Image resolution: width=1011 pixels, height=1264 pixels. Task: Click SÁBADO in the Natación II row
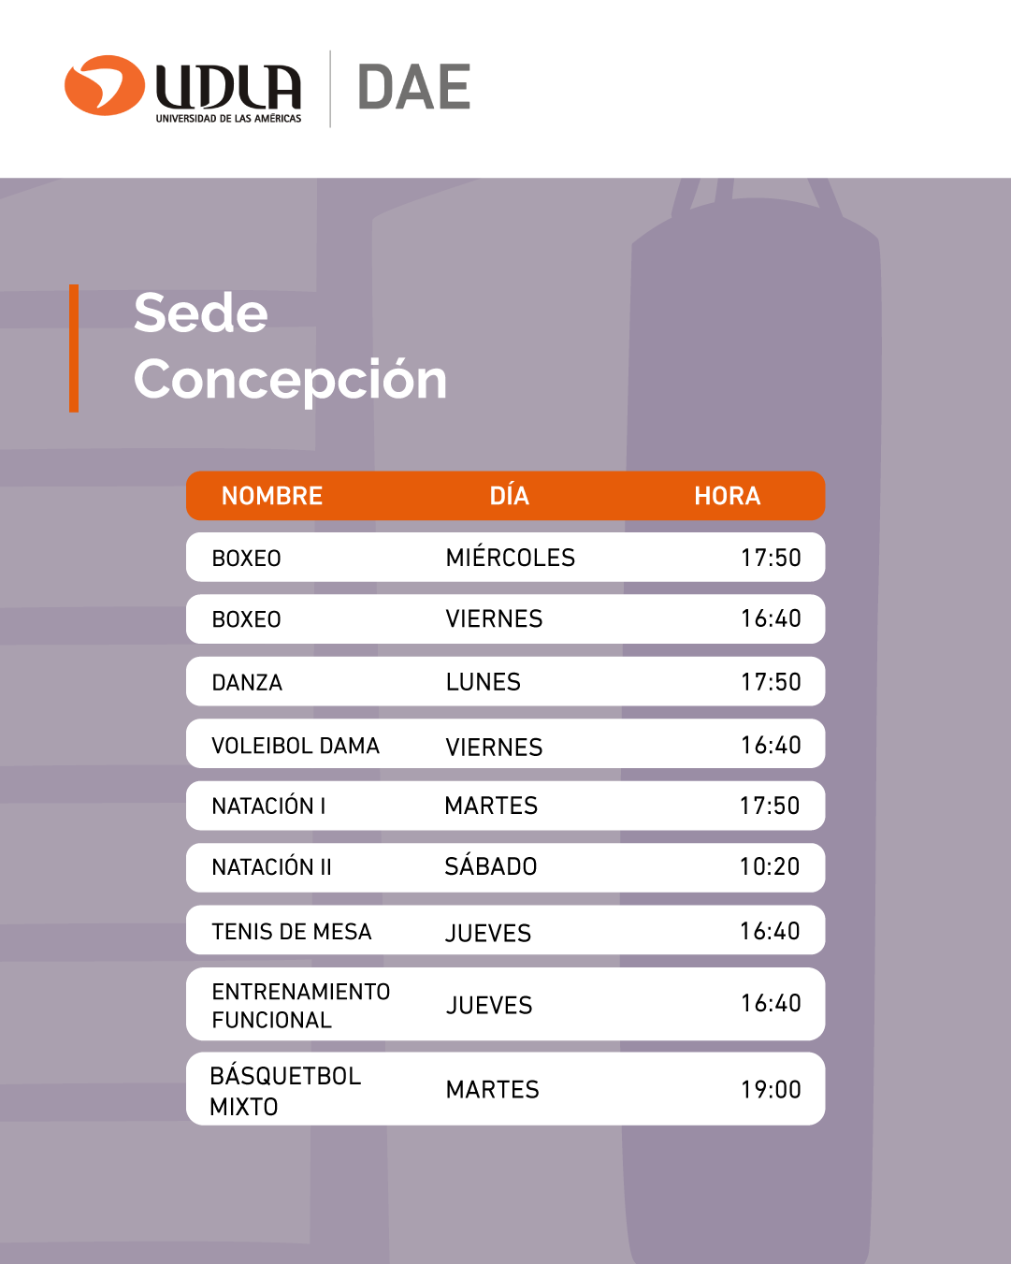tap(491, 866)
